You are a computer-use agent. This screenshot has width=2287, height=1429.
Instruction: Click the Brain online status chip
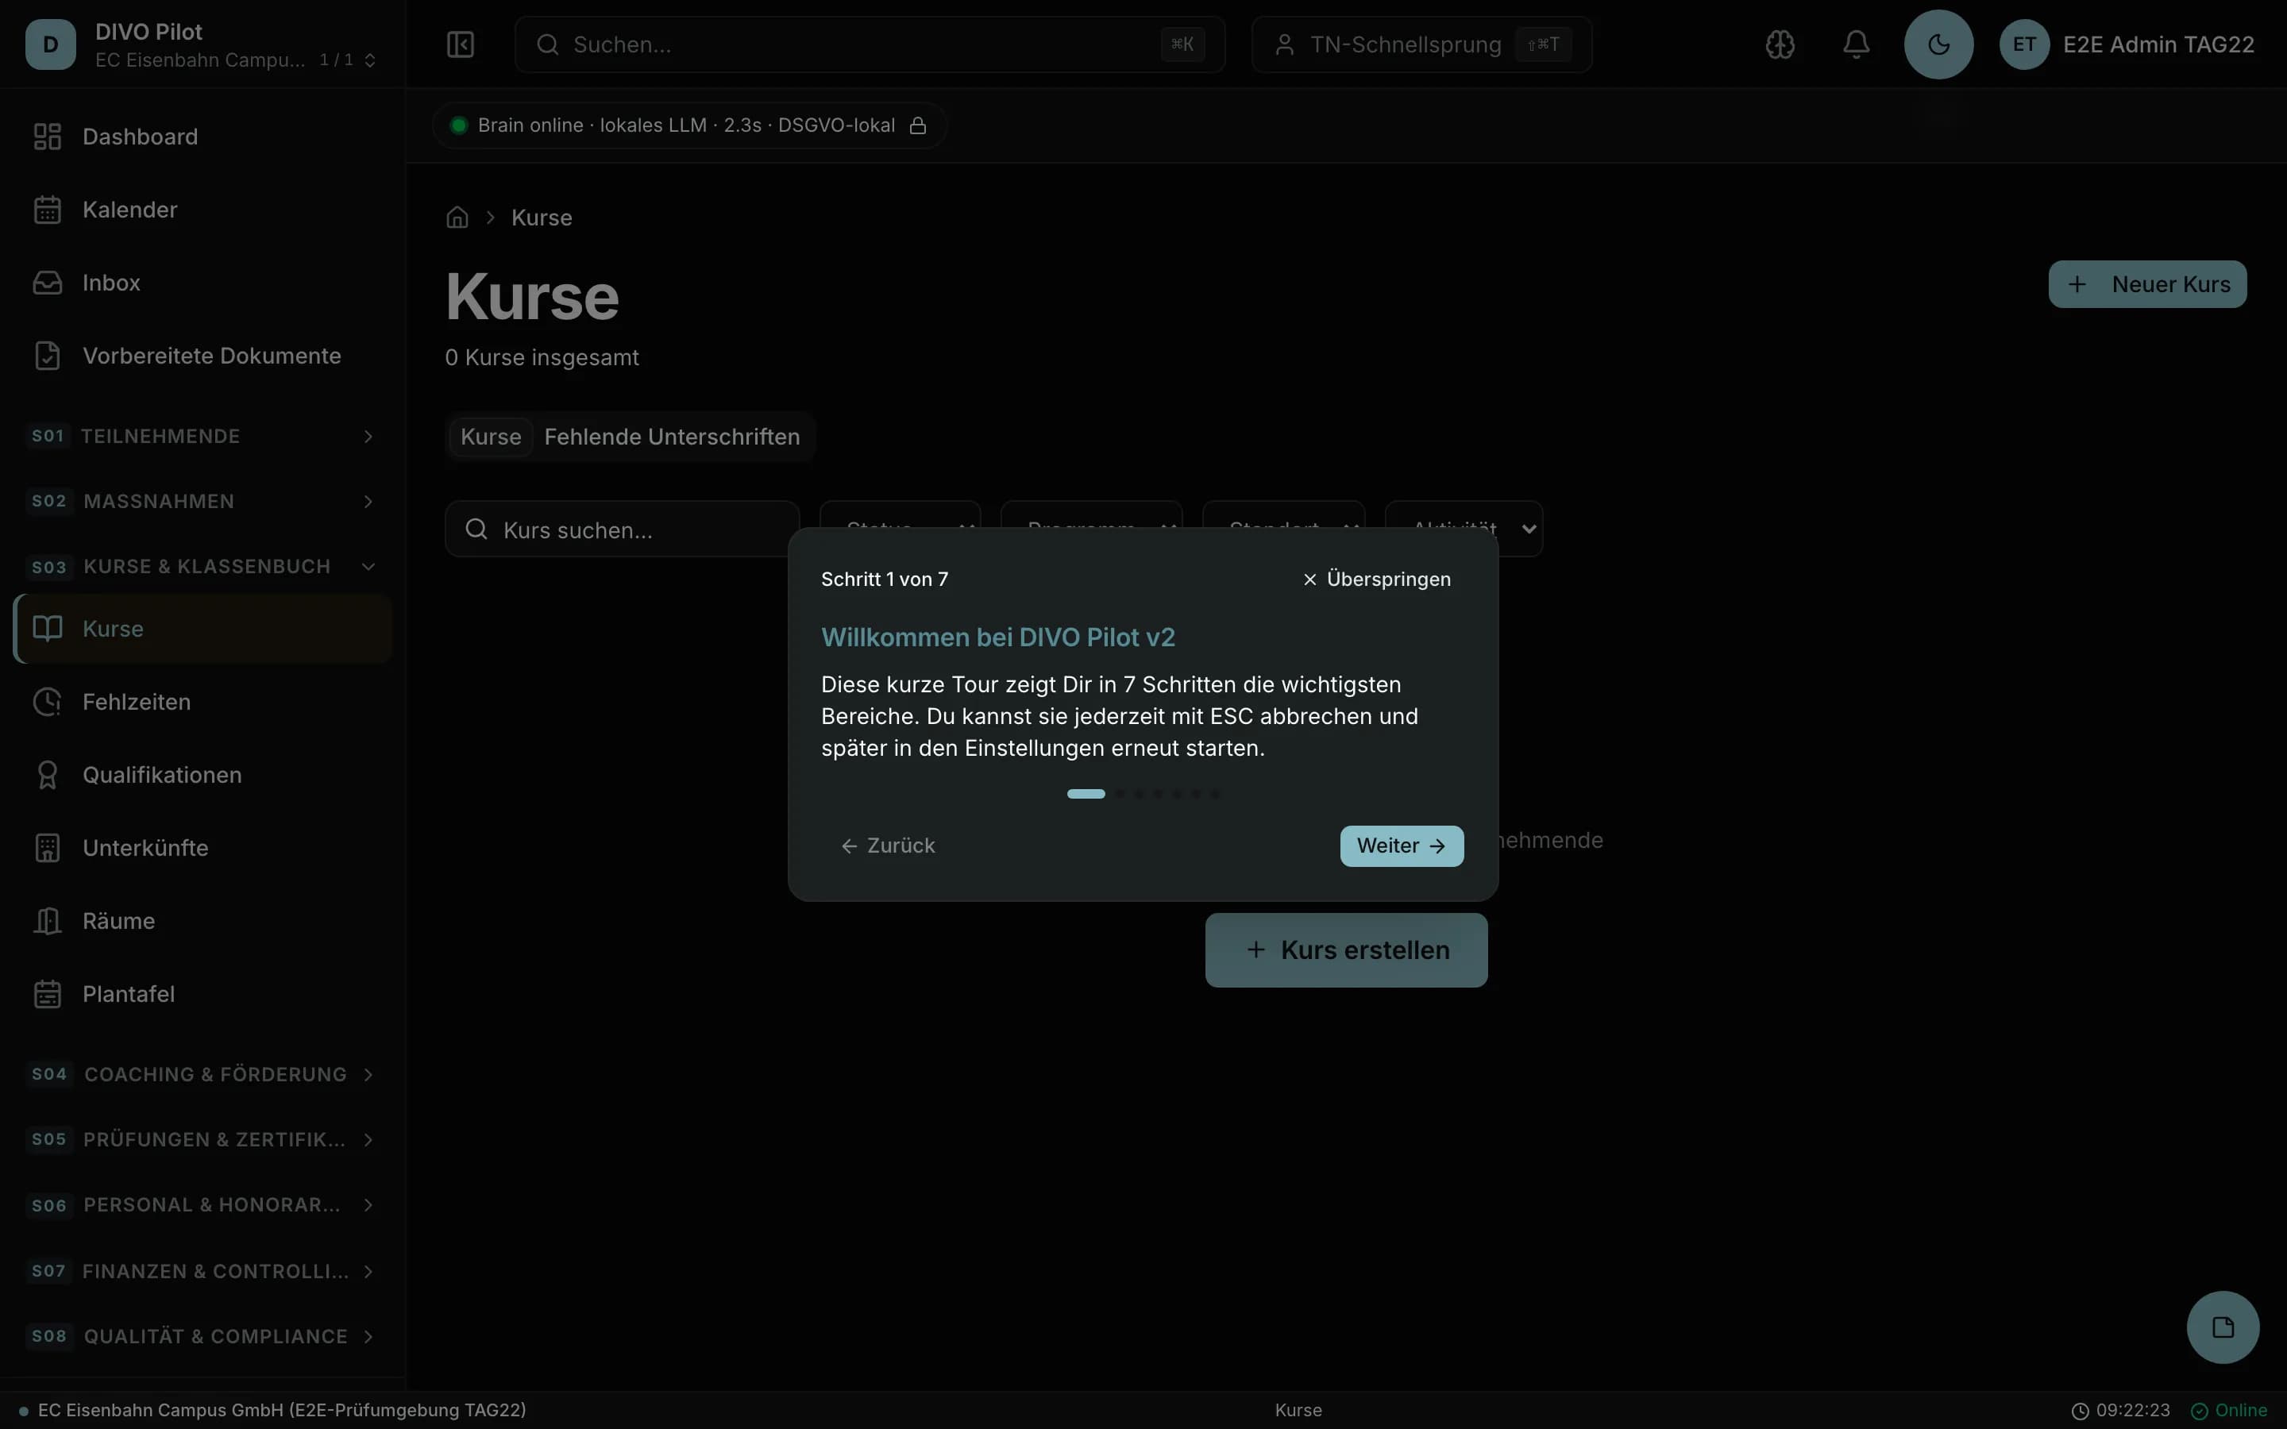coord(690,125)
